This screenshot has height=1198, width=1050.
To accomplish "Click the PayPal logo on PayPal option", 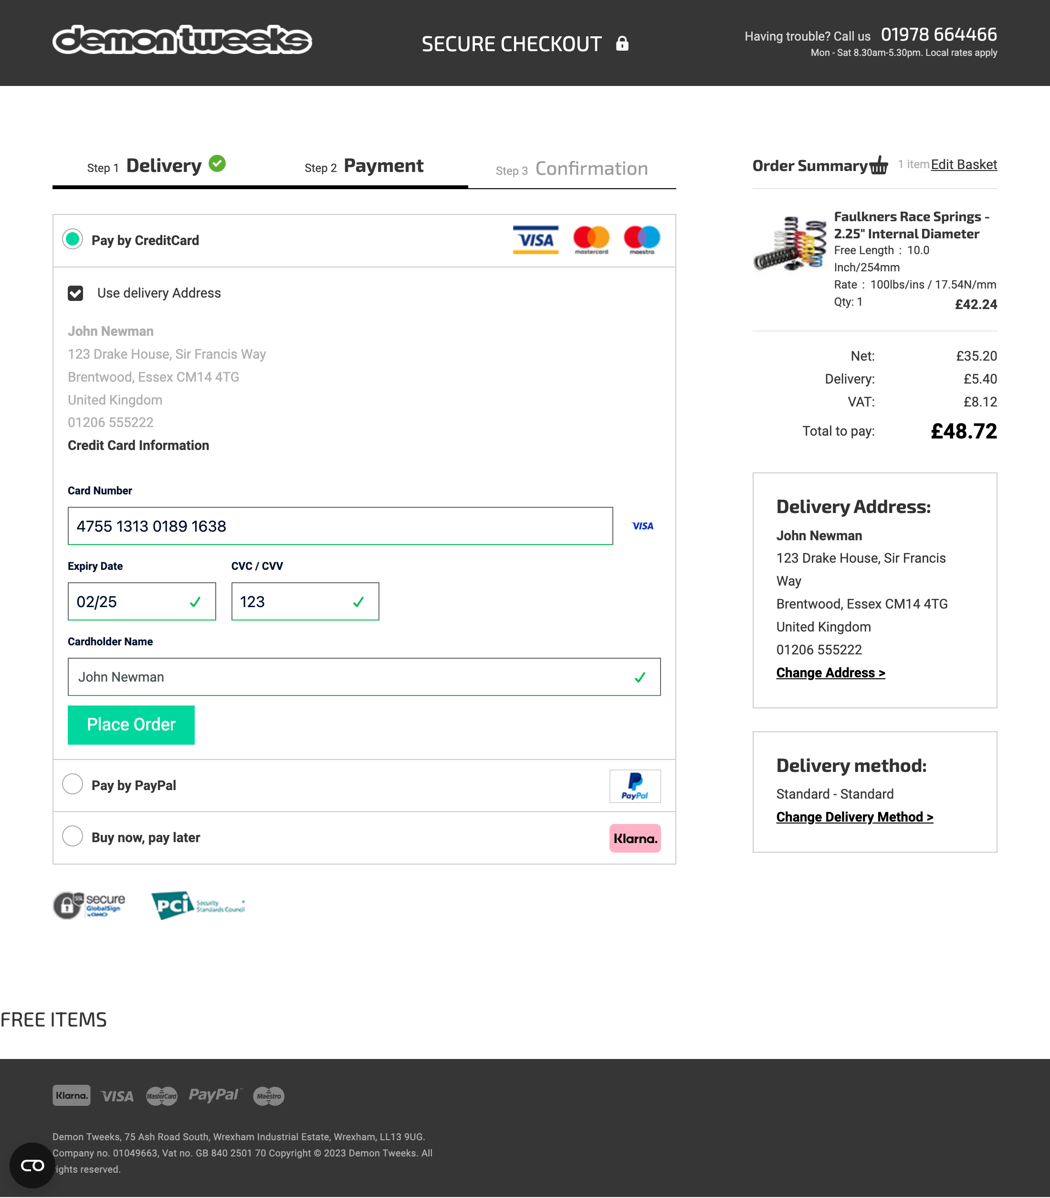I will 634,785.
